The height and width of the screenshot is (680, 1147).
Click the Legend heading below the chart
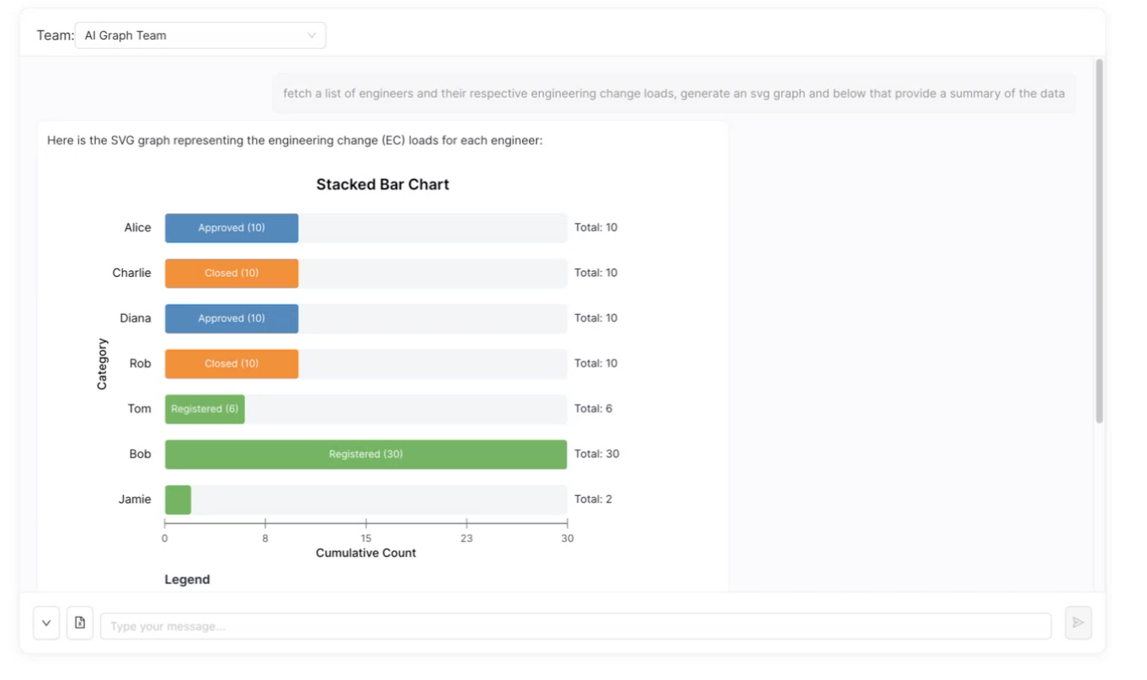(187, 579)
